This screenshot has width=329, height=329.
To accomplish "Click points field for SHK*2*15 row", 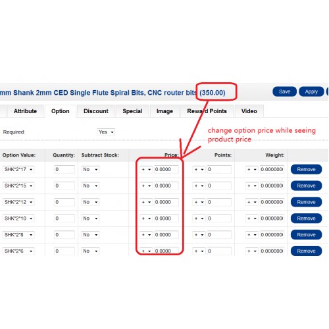I will point(219,186).
